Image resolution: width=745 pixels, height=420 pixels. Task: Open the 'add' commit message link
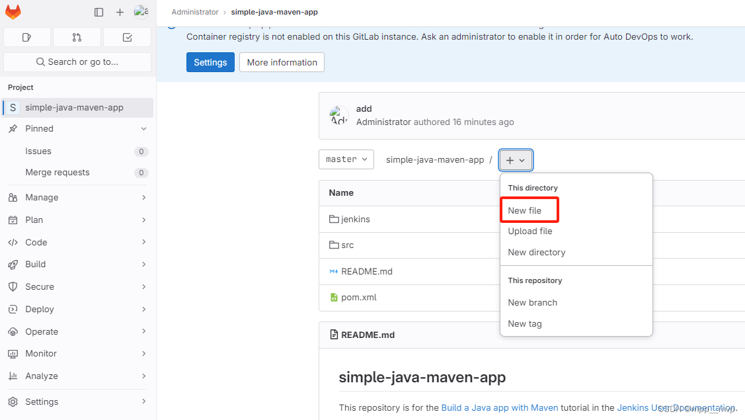[364, 109]
